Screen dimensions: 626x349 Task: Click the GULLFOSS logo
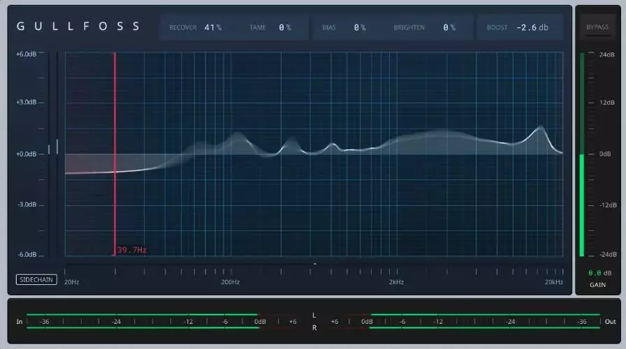pyautogui.click(x=78, y=27)
